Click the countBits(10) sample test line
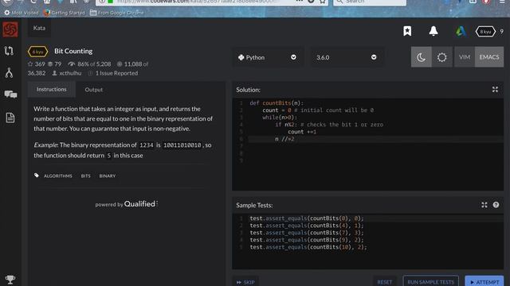Viewport: 510px width, 286px height. [308, 247]
